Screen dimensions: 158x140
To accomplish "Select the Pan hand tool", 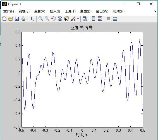I will [x=54, y=19].
